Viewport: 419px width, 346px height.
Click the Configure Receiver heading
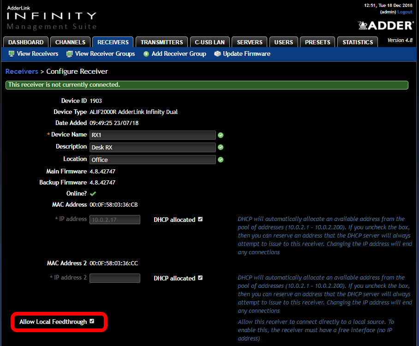77,72
